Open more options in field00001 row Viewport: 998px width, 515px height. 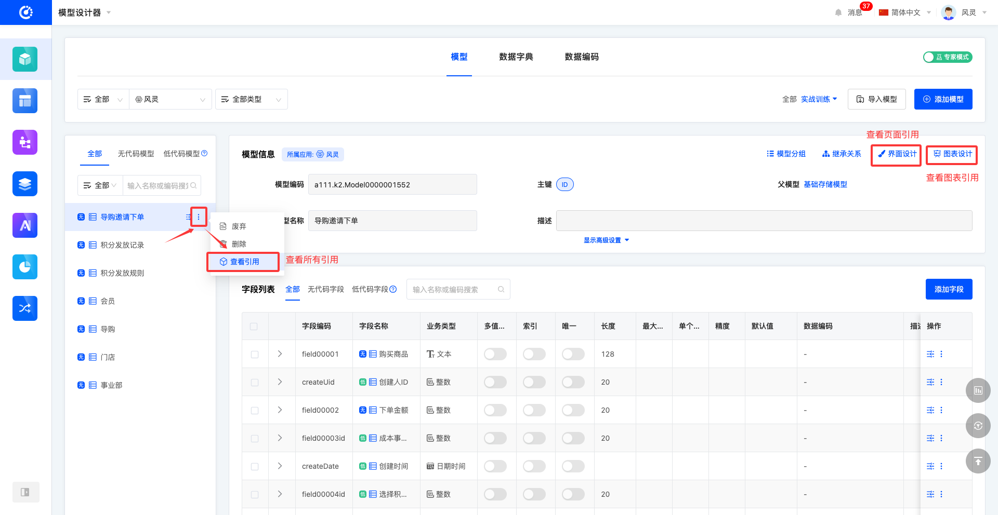click(941, 354)
